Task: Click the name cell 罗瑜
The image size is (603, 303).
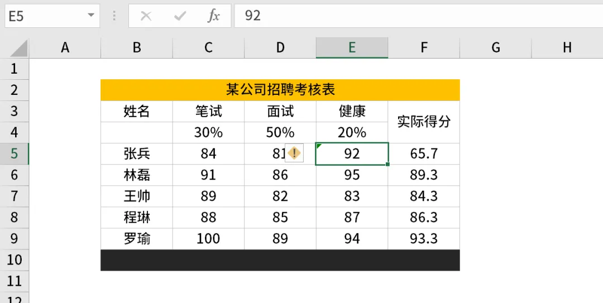Action: point(137,239)
